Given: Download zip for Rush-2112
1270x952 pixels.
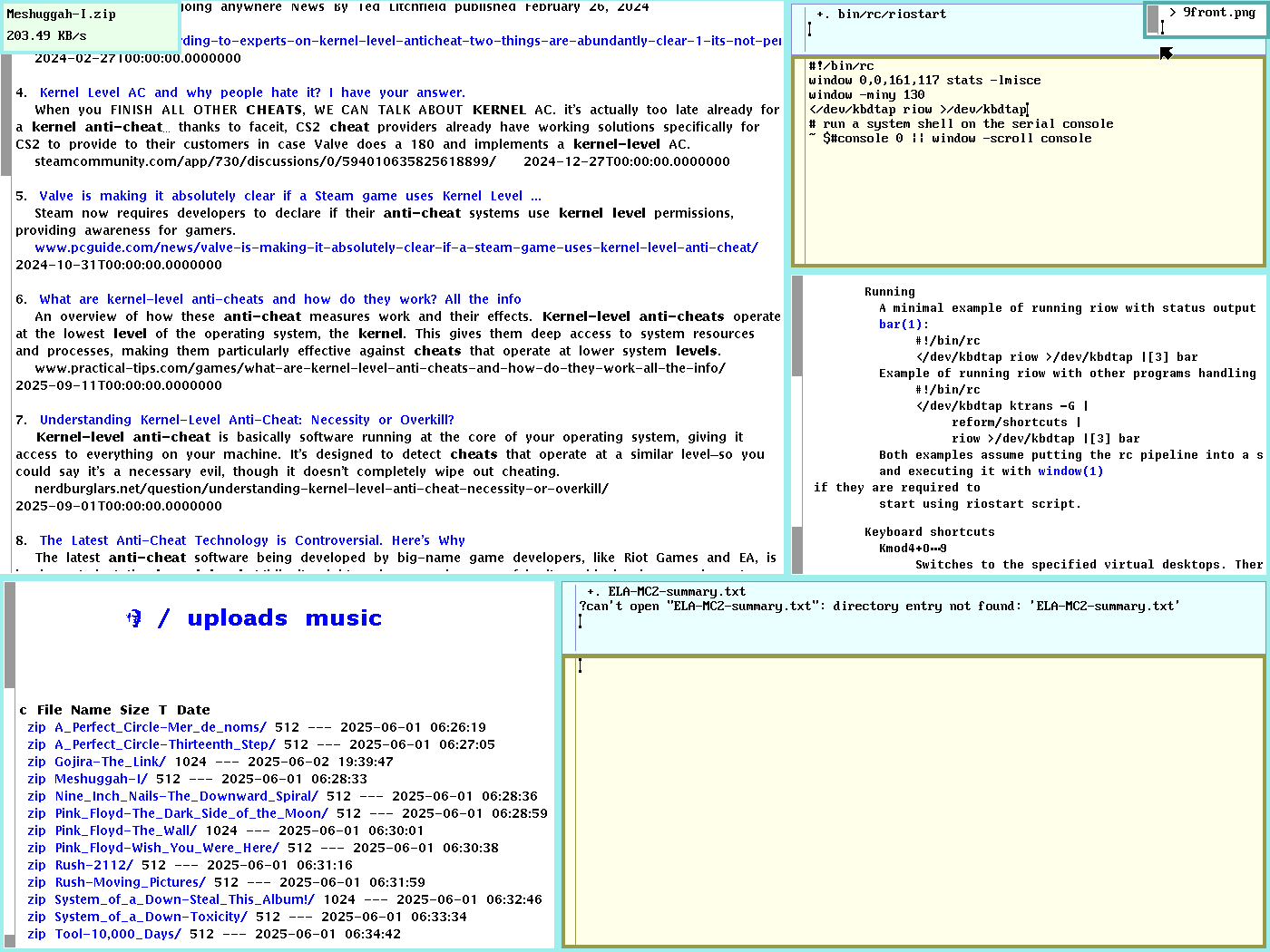Looking at the screenshot, I should [x=36, y=865].
